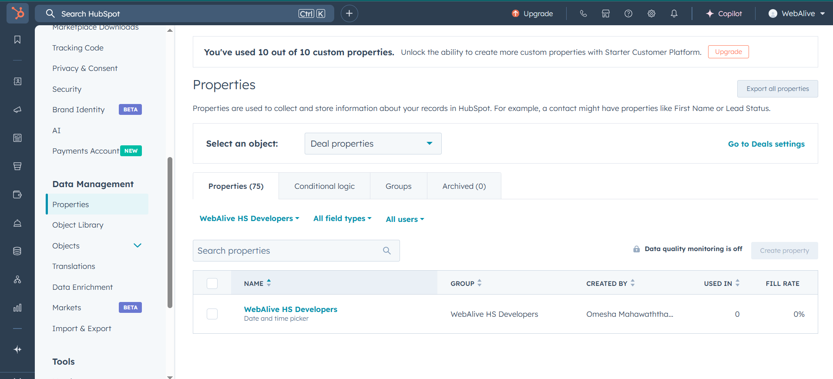The height and width of the screenshot is (379, 833).
Task: Open the Marketplace icon in top bar
Action: tap(606, 13)
